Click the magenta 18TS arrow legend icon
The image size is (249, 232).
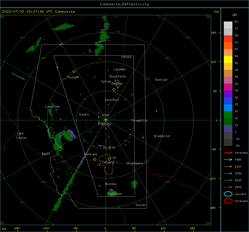[228, 187]
